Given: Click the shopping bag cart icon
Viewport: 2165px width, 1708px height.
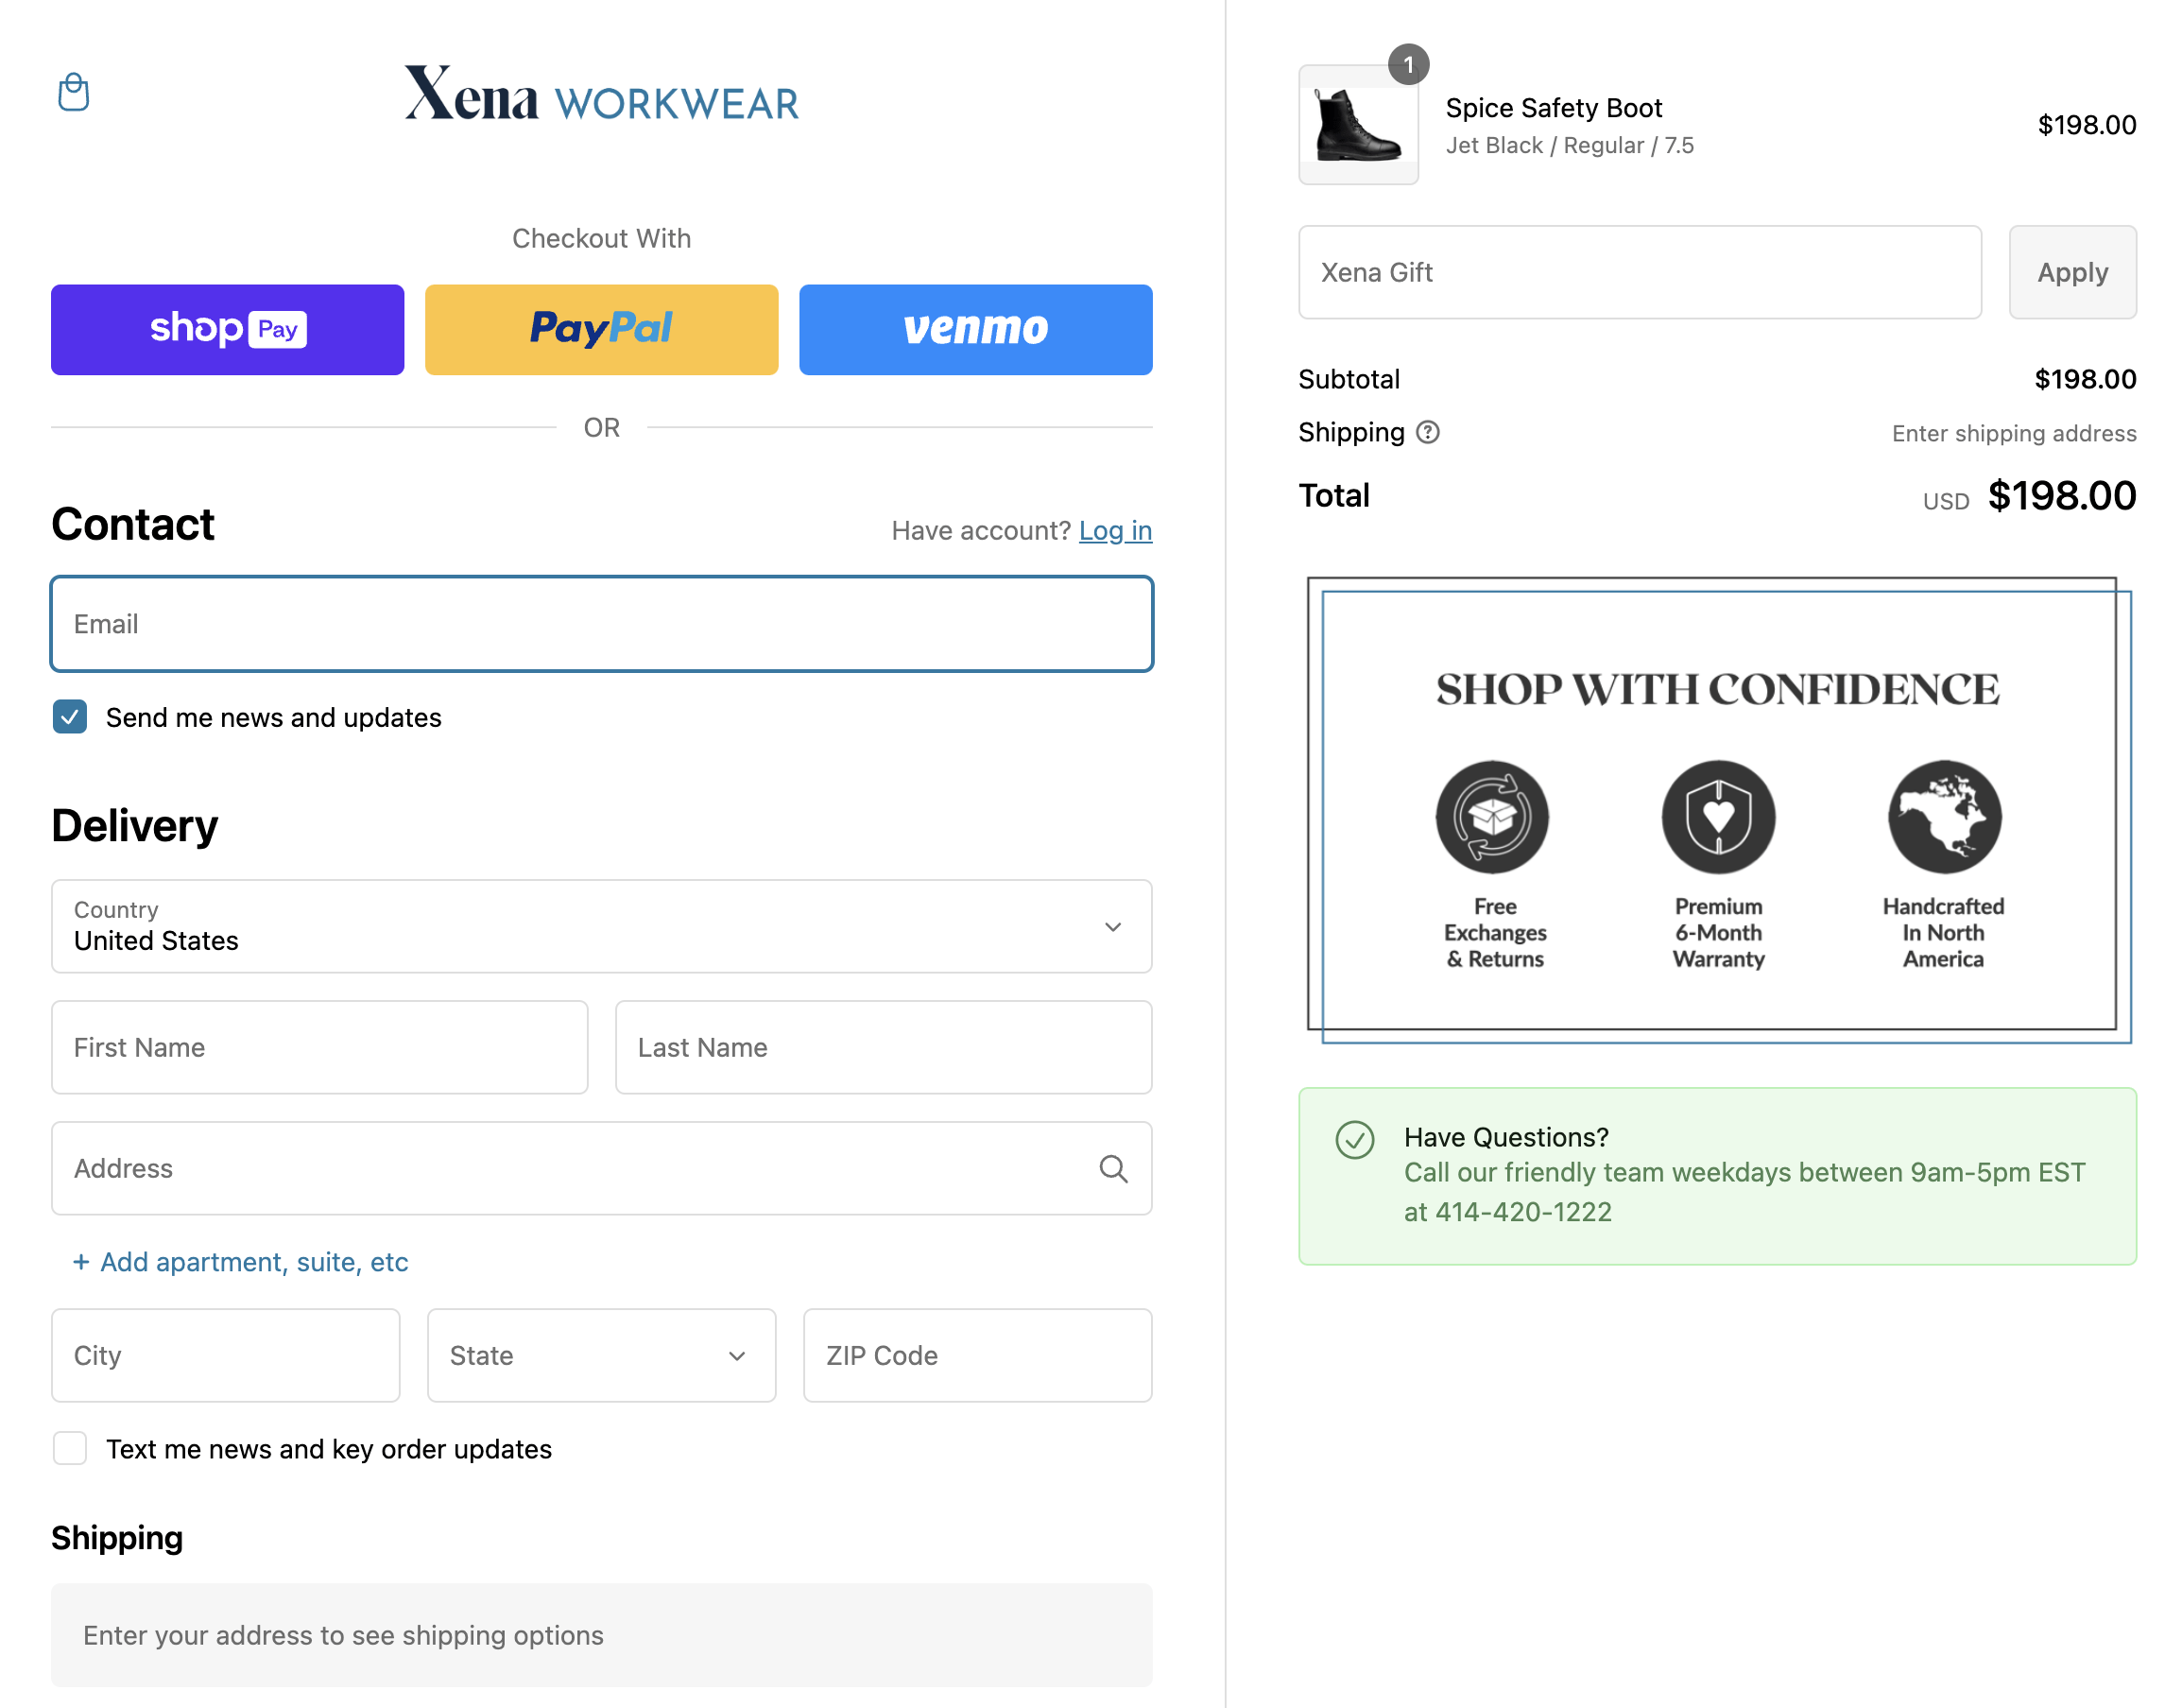Looking at the screenshot, I should pyautogui.click(x=73, y=92).
